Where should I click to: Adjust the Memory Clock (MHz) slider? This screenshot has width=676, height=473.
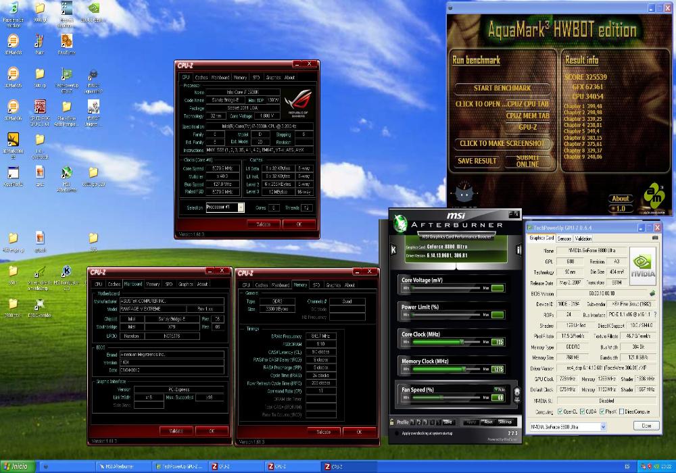point(446,369)
